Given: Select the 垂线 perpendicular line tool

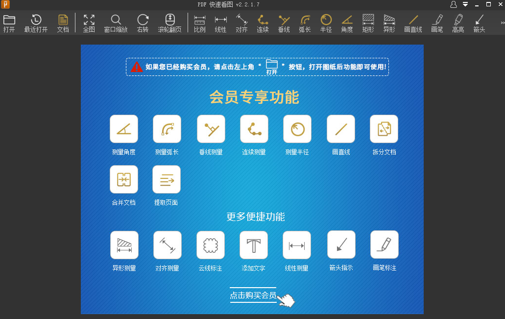Looking at the screenshot, I should (284, 23).
